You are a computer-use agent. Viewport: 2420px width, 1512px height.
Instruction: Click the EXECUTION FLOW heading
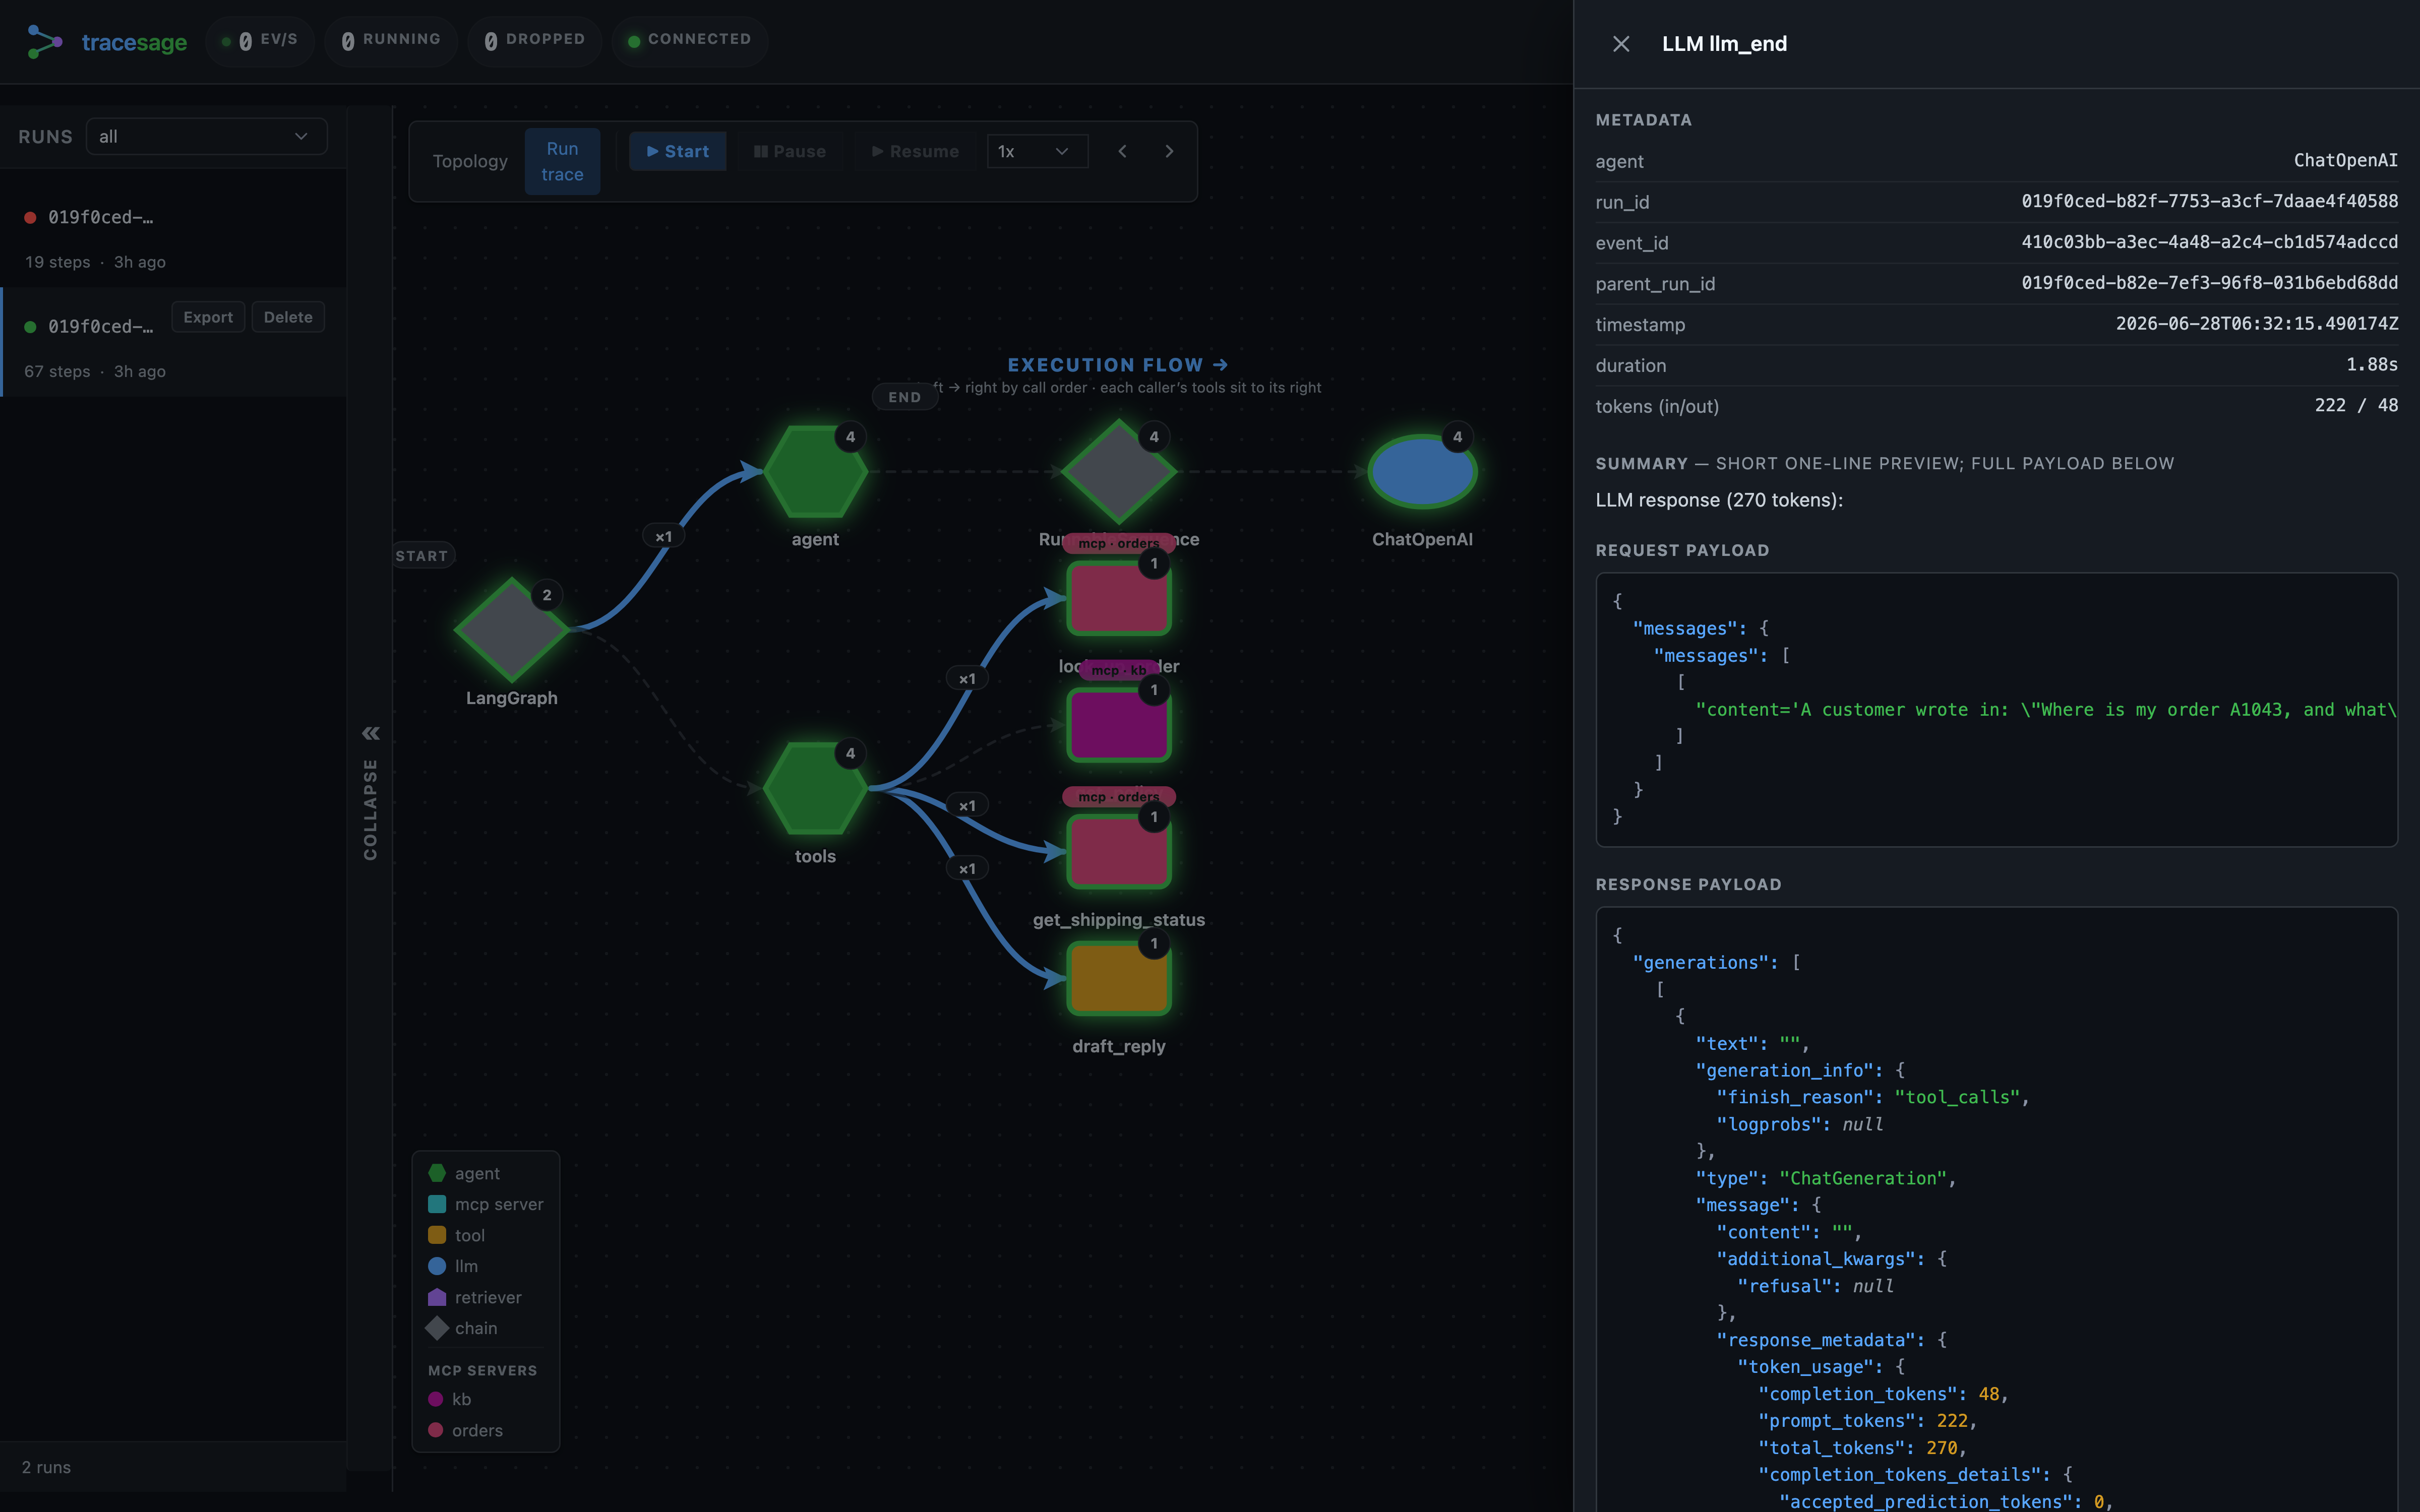1117,365
